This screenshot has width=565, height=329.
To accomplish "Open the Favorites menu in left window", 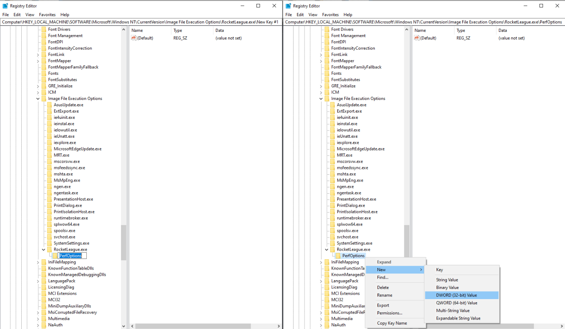I will (x=47, y=15).
